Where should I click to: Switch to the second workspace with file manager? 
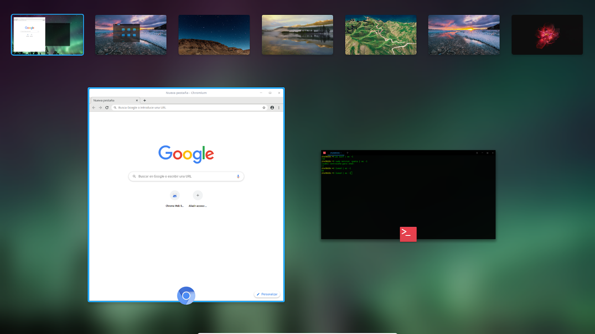click(131, 35)
